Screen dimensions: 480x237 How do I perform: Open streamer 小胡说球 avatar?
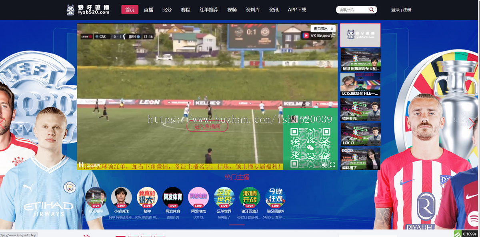pos(122,197)
